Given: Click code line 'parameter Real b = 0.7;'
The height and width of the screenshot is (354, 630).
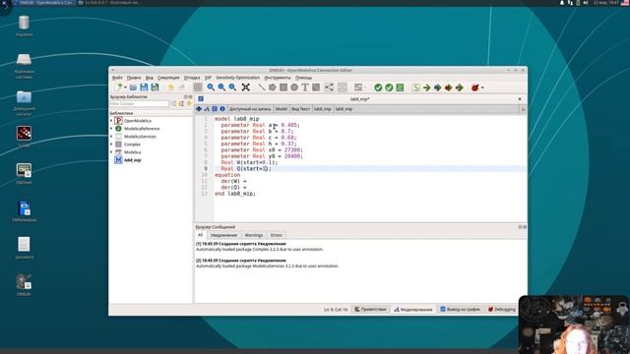Looking at the screenshot, I should coord(257,131).
